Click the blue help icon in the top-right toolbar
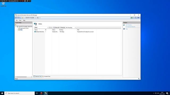Viewport: 170px width, 95px height. point(138,18)
